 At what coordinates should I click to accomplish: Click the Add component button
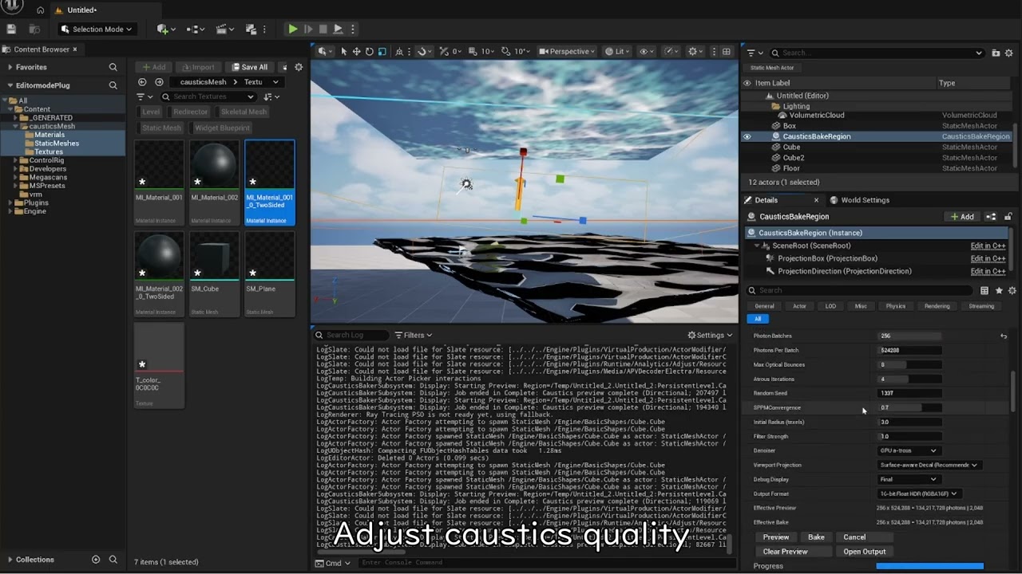[x=962, y=217]
